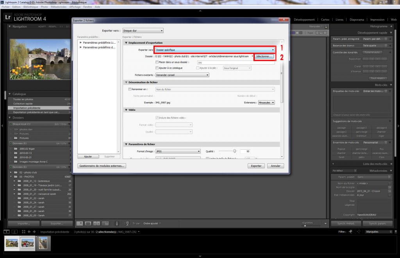The height and width of the screenshot is (258, 400).
Task: Click secondary window 2 icon
Action: point(14,232)
